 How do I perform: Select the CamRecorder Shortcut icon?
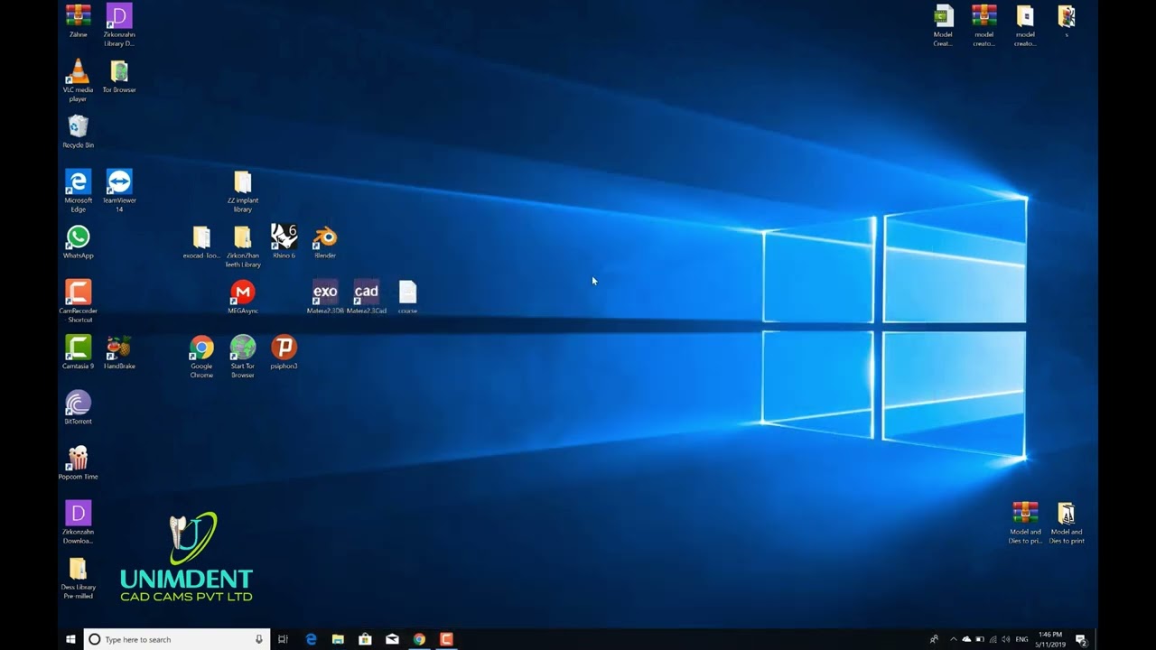pos(78,302)
